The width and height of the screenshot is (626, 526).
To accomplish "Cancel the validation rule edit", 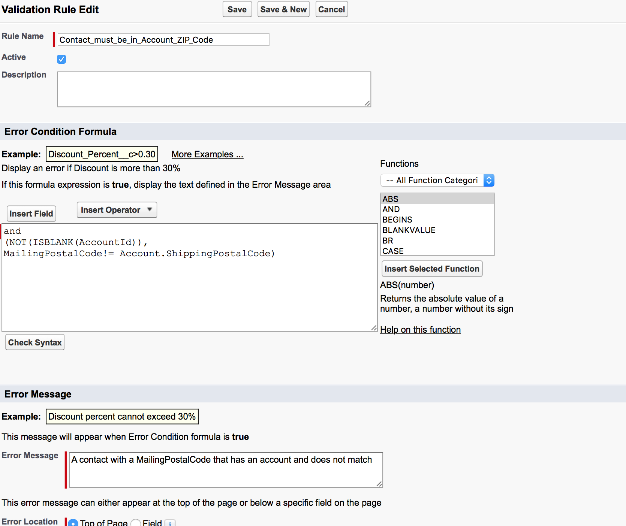I will tap(331, 10).
